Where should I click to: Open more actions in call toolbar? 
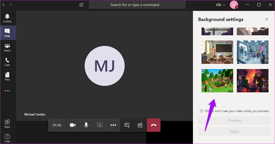point(113,125)
